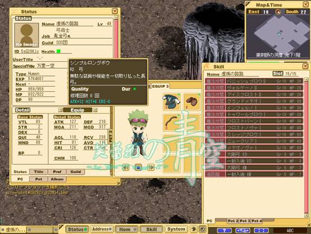Switch to Pet 3 tab in Skill window
The width and height of the screenshot is (311, 234).
245,221
